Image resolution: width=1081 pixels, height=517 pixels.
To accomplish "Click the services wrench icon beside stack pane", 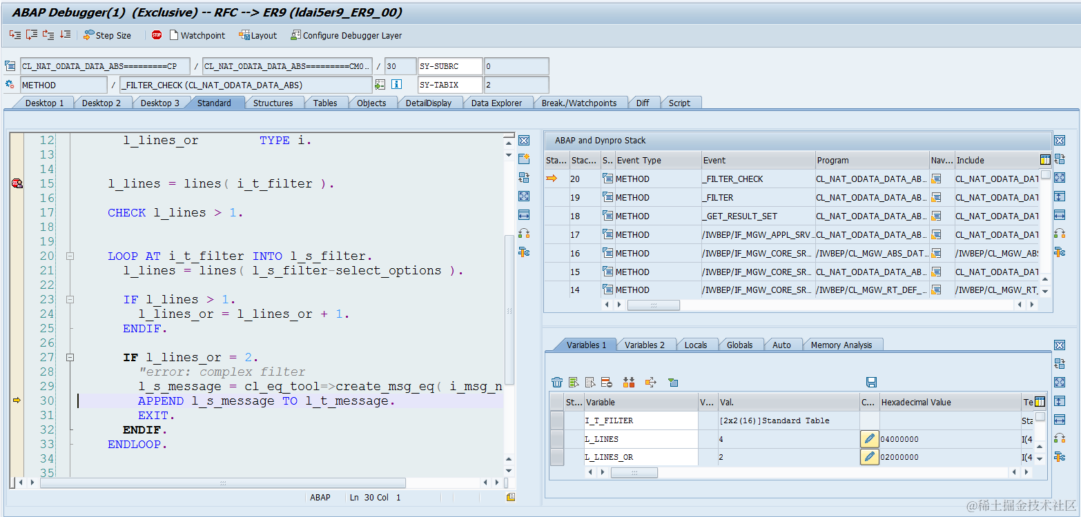I will coord(1060,252).
